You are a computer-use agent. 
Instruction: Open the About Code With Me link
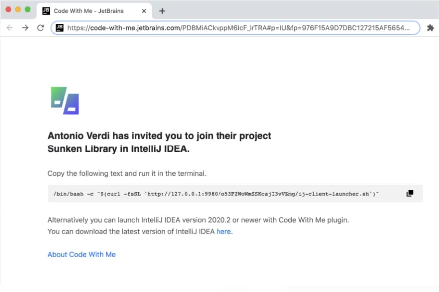[81, 254]
